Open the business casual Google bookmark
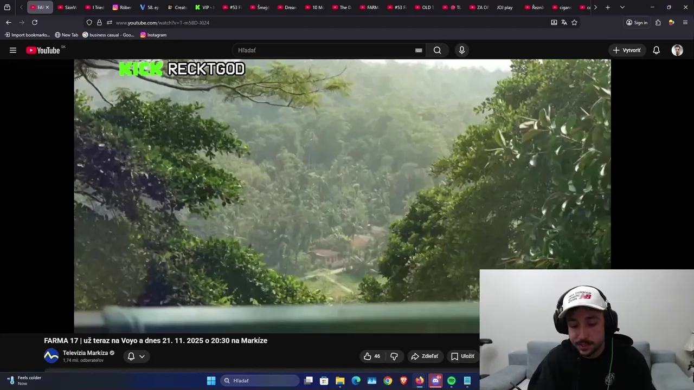 tap(108, 35)
